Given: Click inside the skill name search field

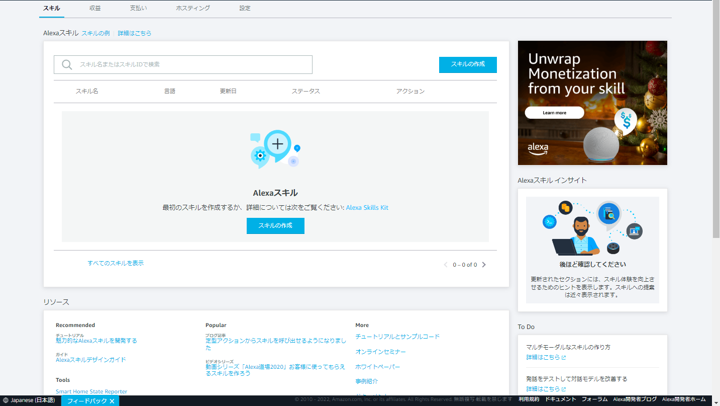Looking at the screenshot, I should (191, 64).
